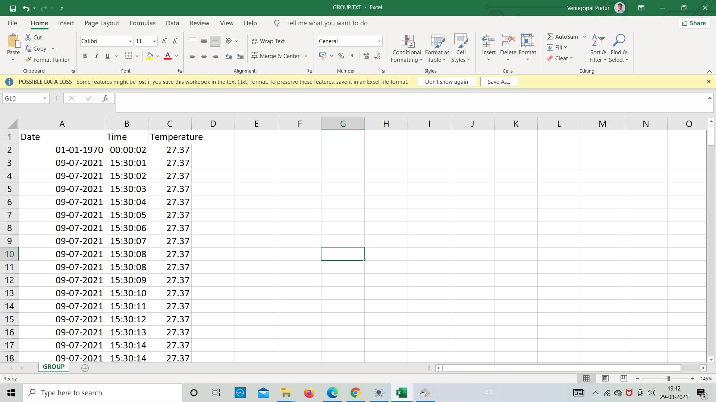Open Sort & Filter menu
Screen dimensions: 716x402
click(598, 48)
